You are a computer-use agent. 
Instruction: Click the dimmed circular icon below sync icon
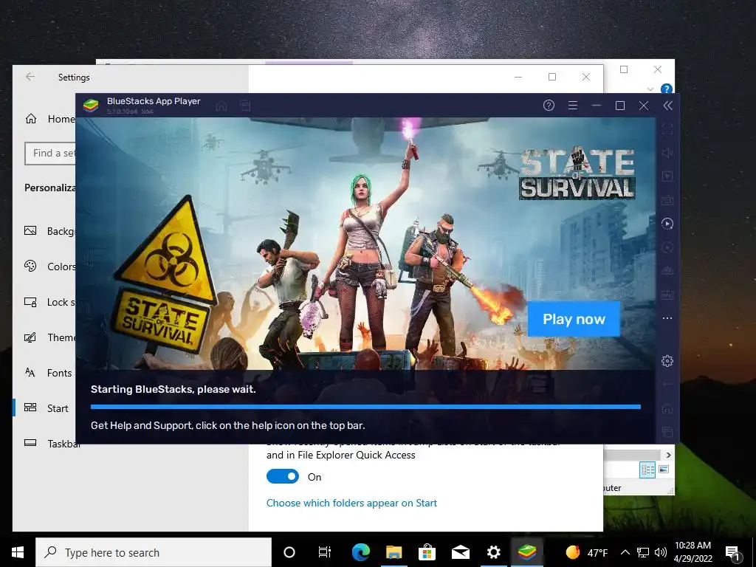(667, 247)
